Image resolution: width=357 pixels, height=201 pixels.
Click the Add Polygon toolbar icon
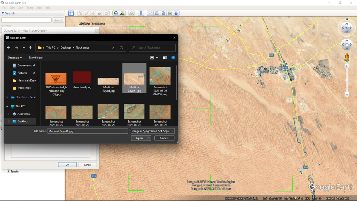[x=87, y=13]
